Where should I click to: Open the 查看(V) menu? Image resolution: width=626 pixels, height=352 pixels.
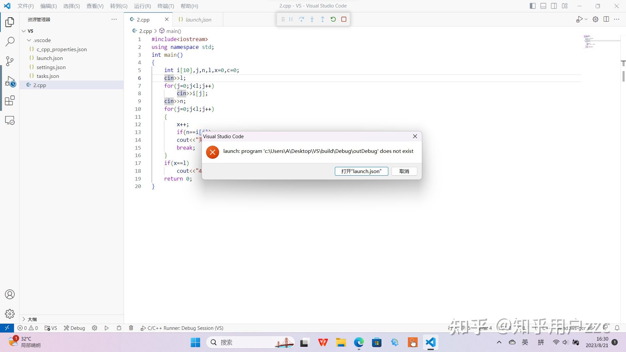click(95, 6)
